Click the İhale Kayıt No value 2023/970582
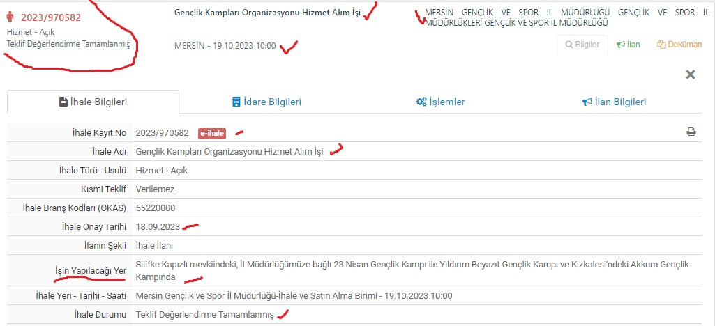The height and width of the screenshot is (326, 715). pyautogui.click(x=163, y=133)
